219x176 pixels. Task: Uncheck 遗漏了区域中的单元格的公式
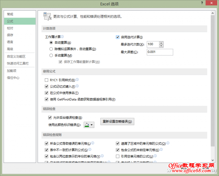118,143
